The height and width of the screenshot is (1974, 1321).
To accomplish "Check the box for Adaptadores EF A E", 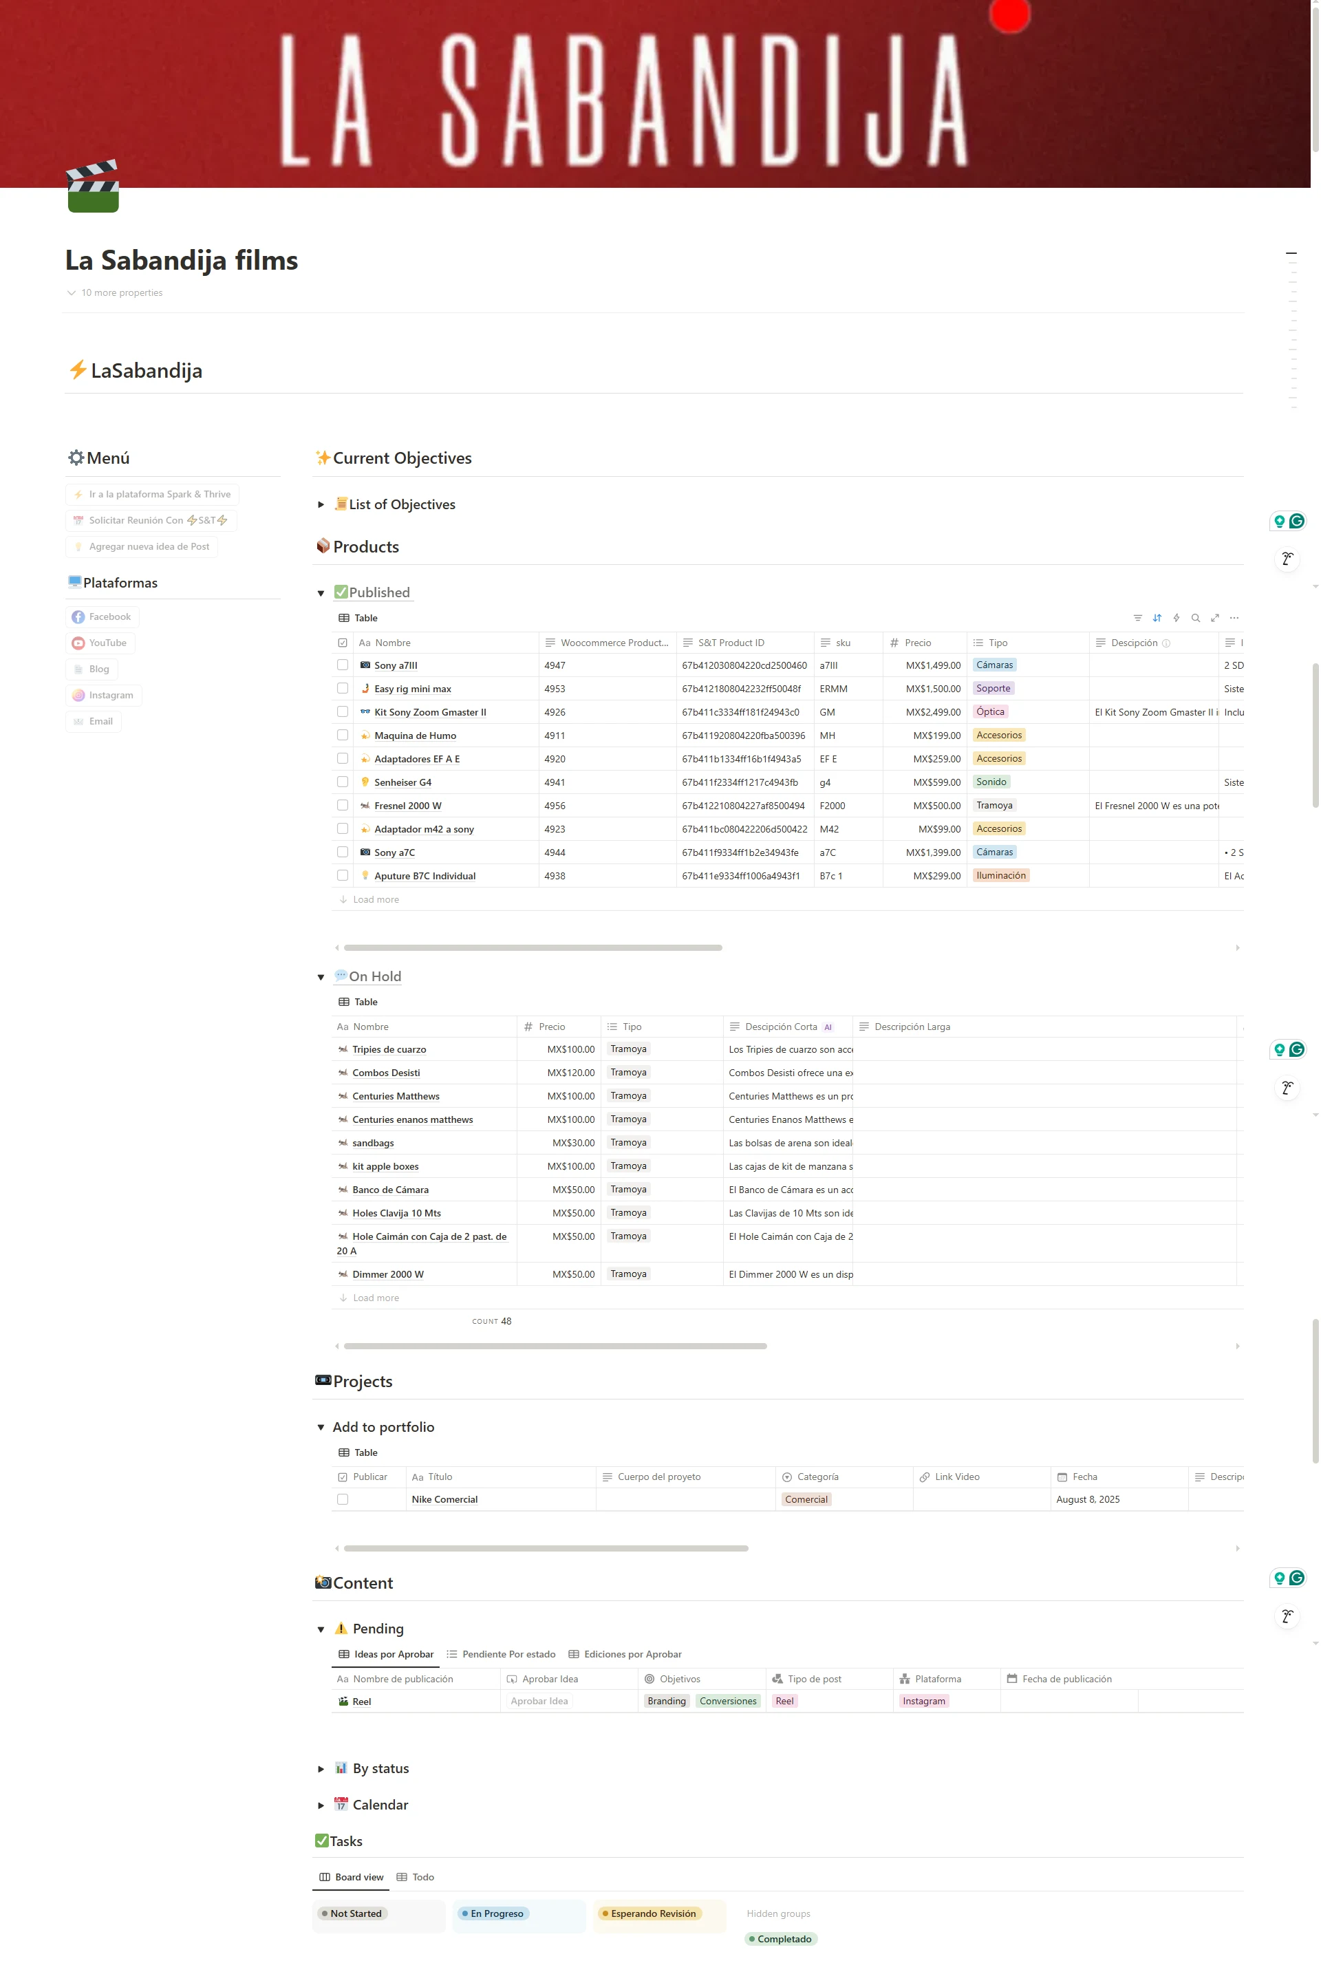I will tap(343, 758).
